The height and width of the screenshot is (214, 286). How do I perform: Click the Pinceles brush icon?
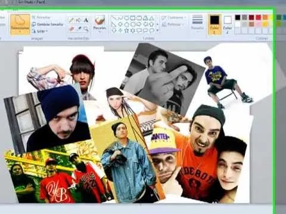tap(100, 20)
